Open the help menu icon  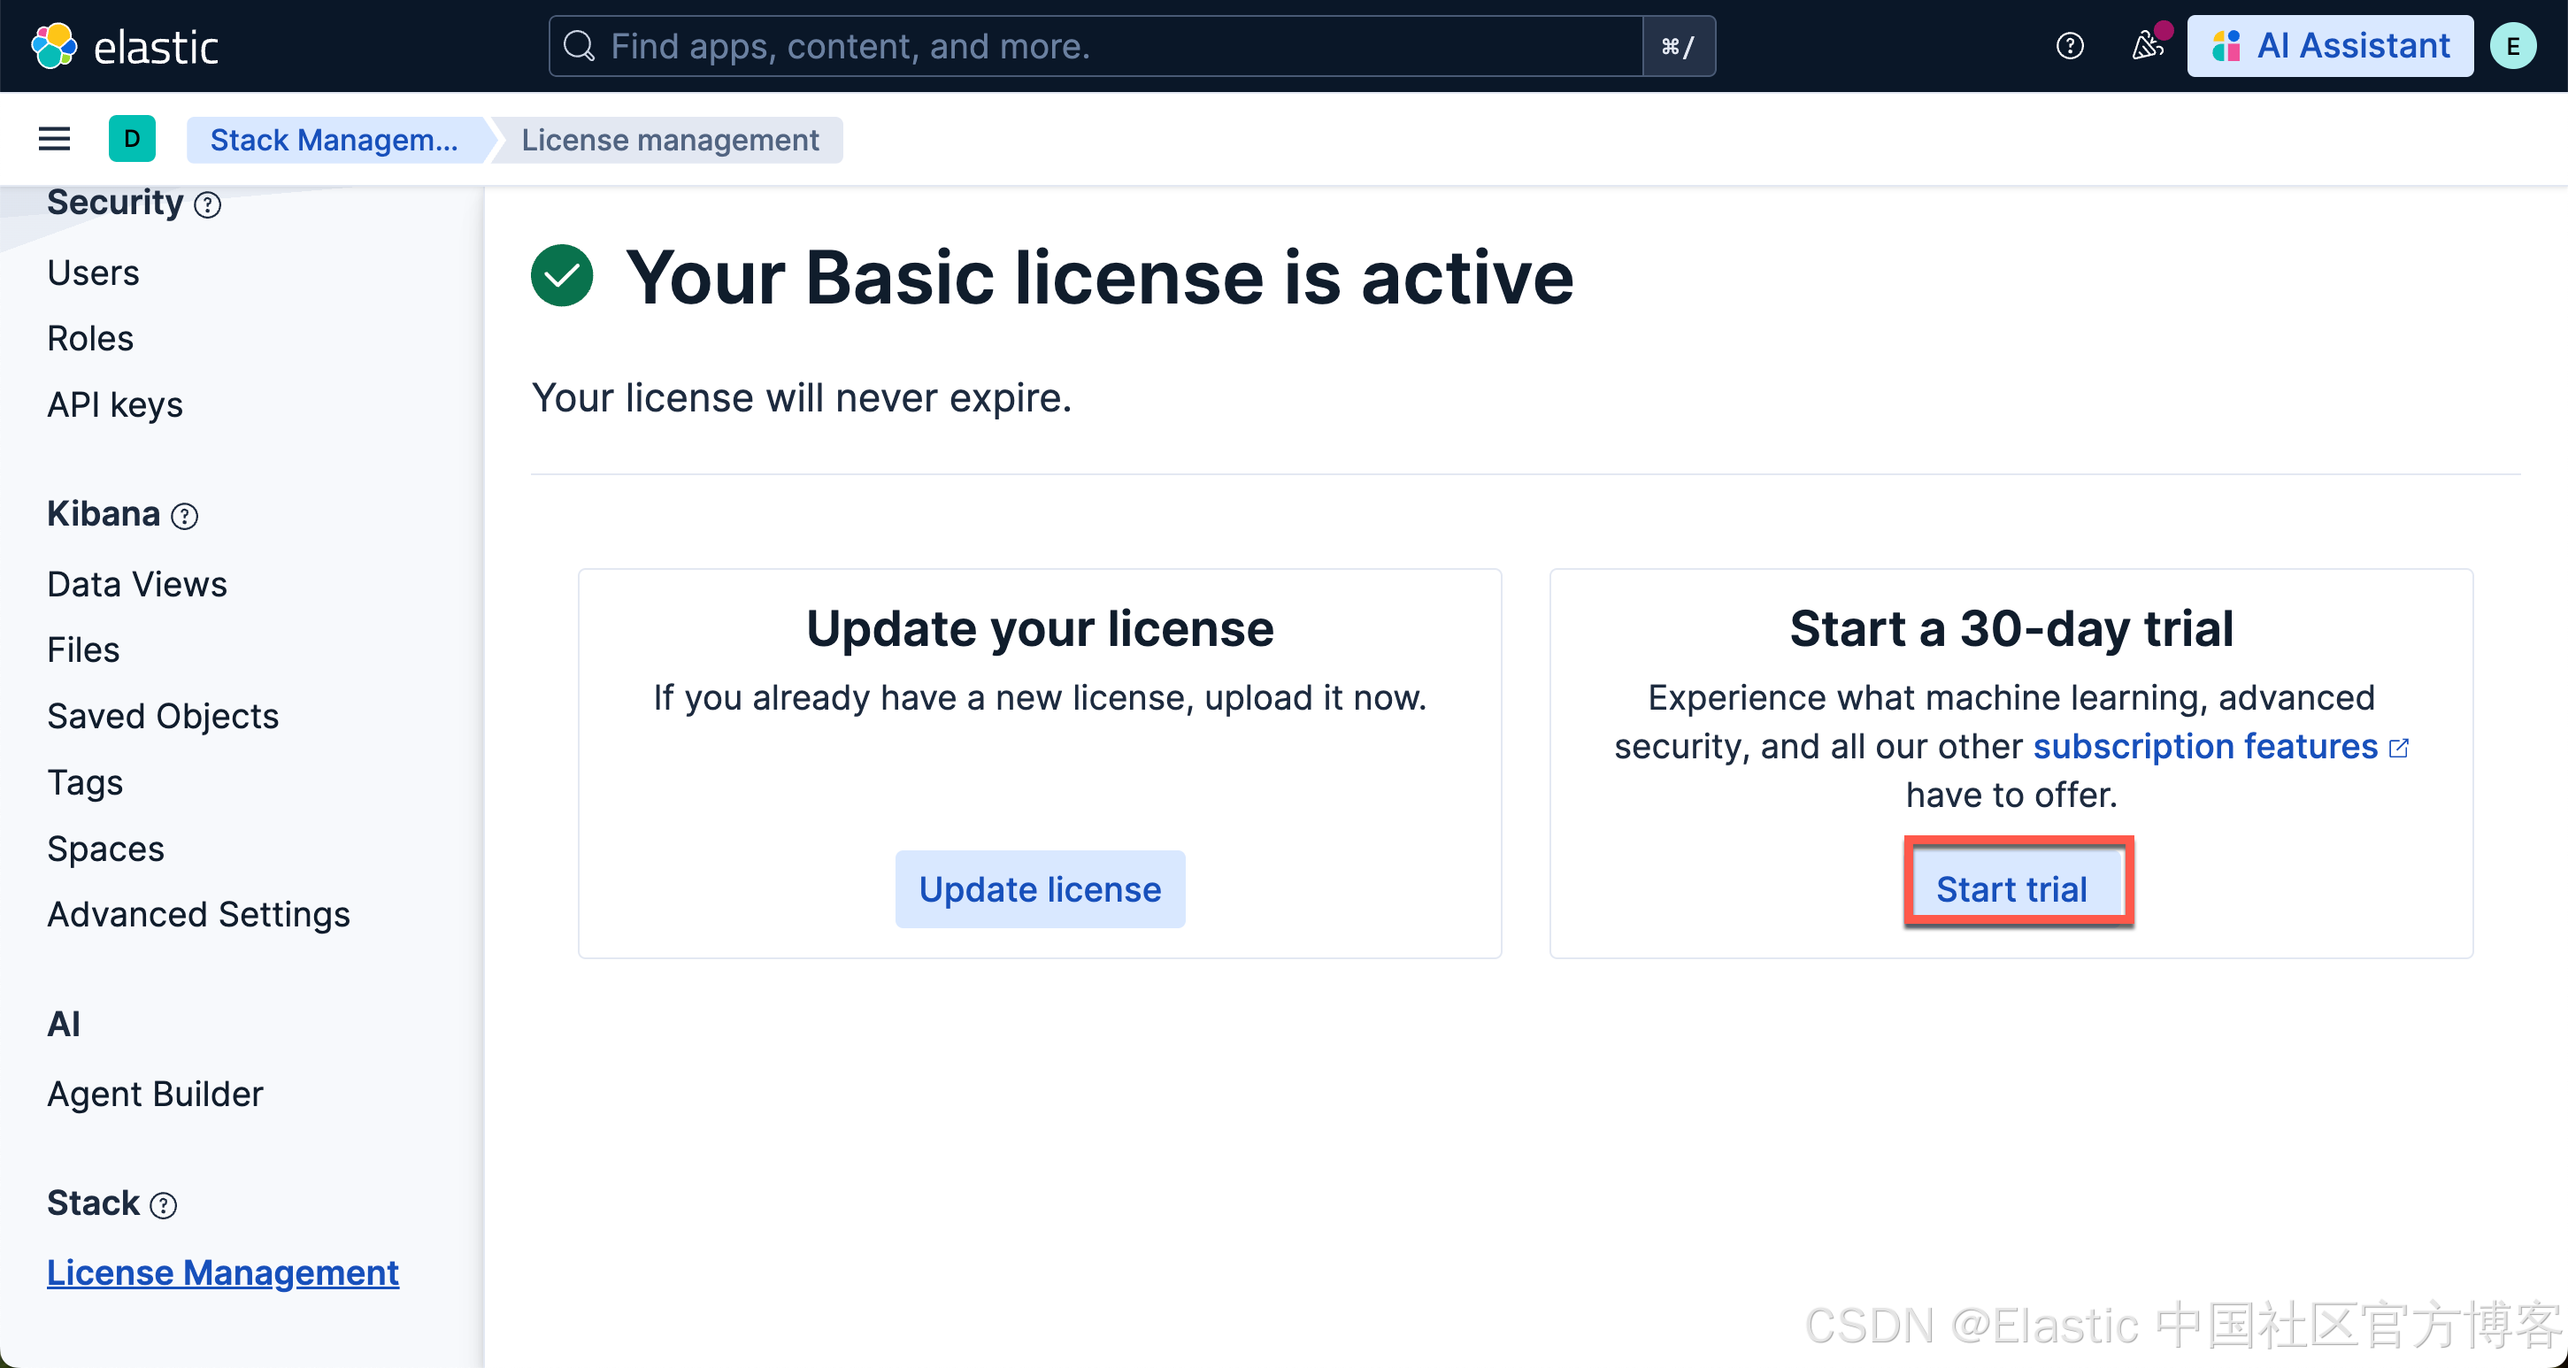pyautogui.click(x=2070, y=46)
